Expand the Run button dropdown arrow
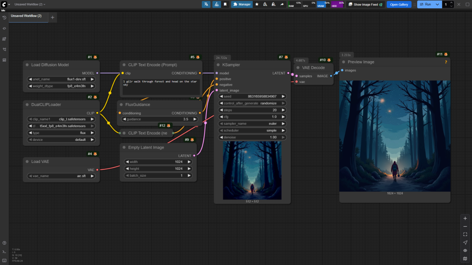472x265 pixels. [x=437, y=4]
